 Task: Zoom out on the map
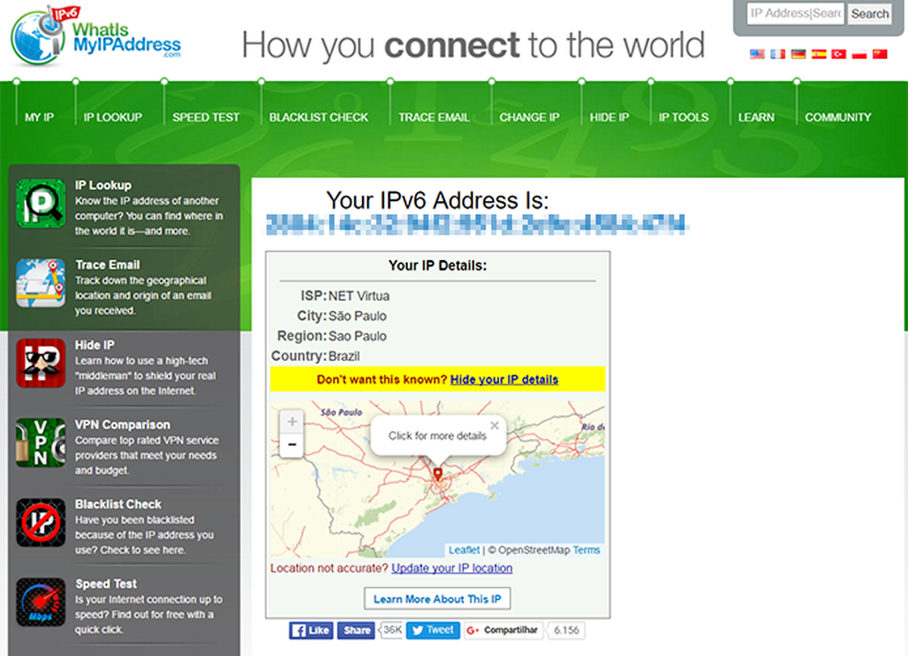[x=292, y=445]
